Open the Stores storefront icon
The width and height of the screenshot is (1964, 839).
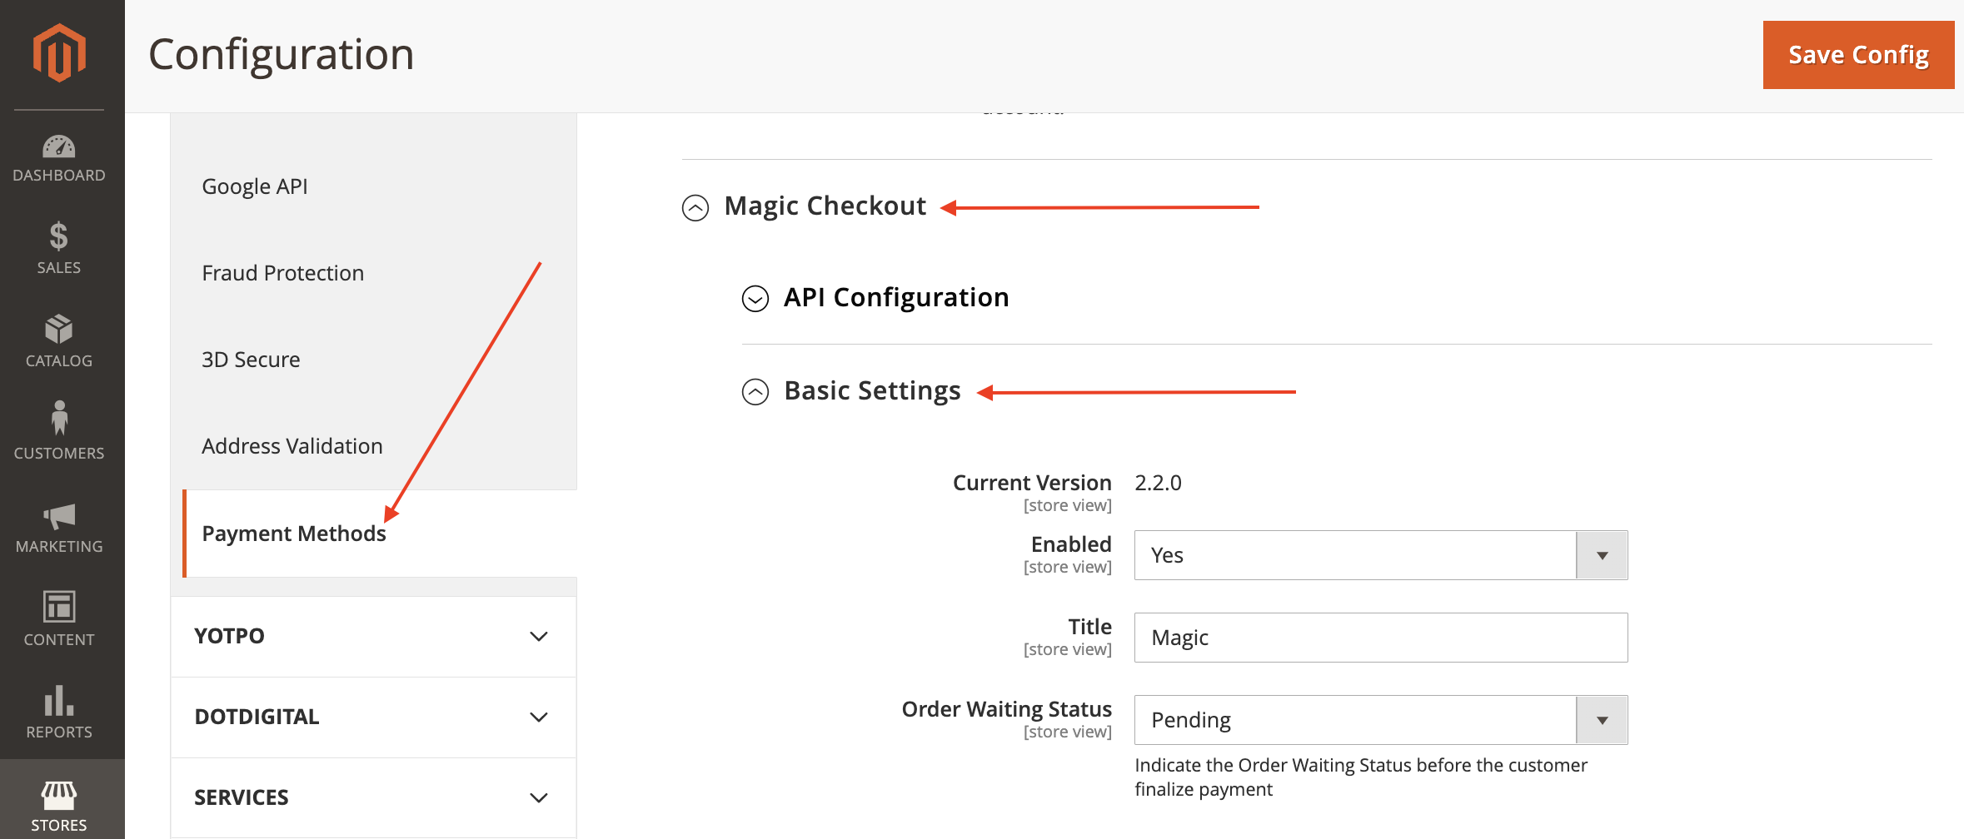coord(58,796)
